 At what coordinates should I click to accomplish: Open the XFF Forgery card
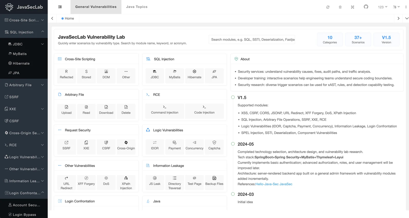point(86,183)
